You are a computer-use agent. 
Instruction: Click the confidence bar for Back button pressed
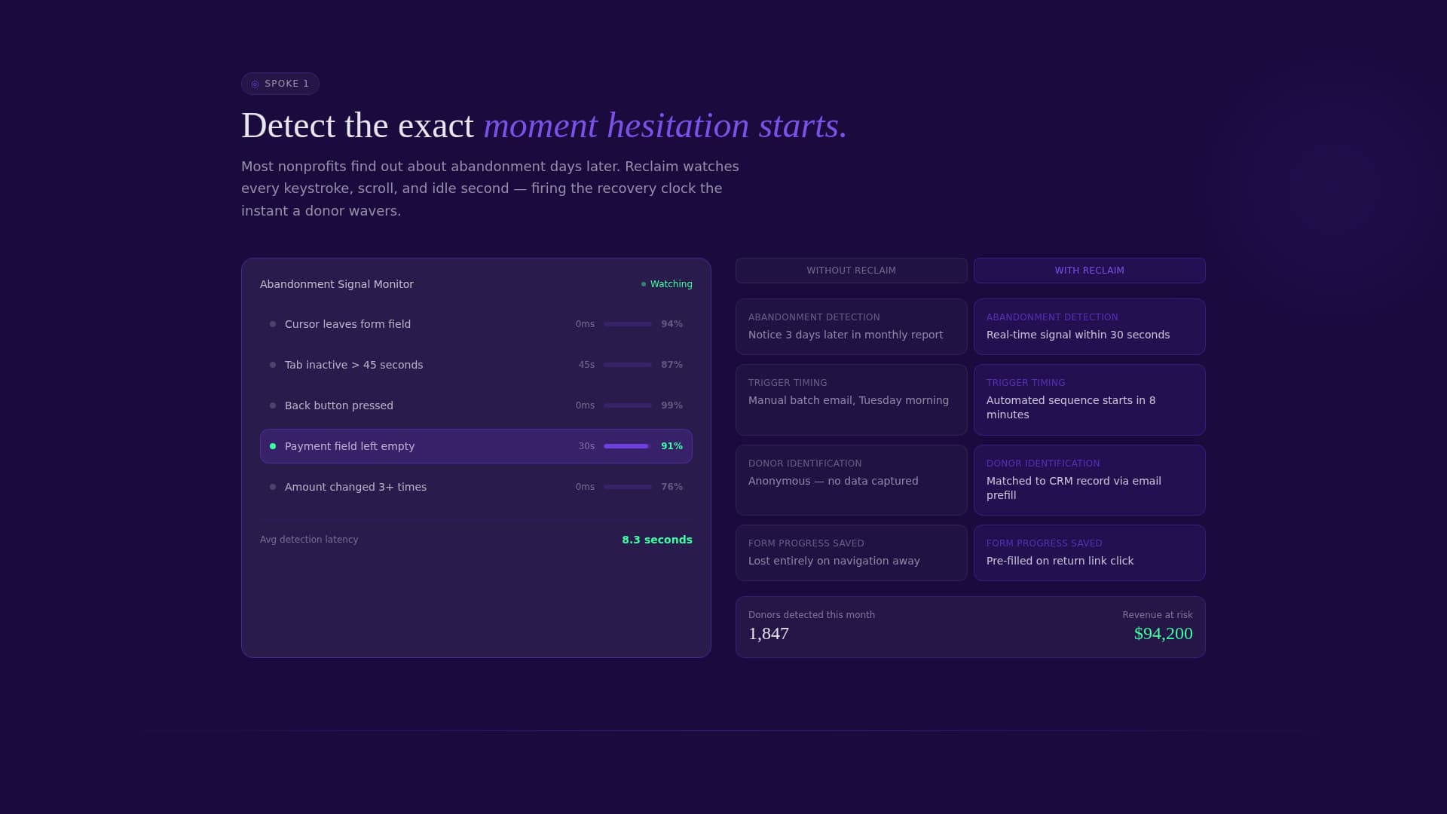coord(628,405)
